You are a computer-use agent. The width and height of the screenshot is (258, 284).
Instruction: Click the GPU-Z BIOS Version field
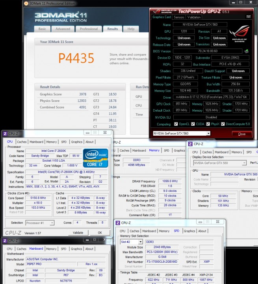tap(208, 51)
